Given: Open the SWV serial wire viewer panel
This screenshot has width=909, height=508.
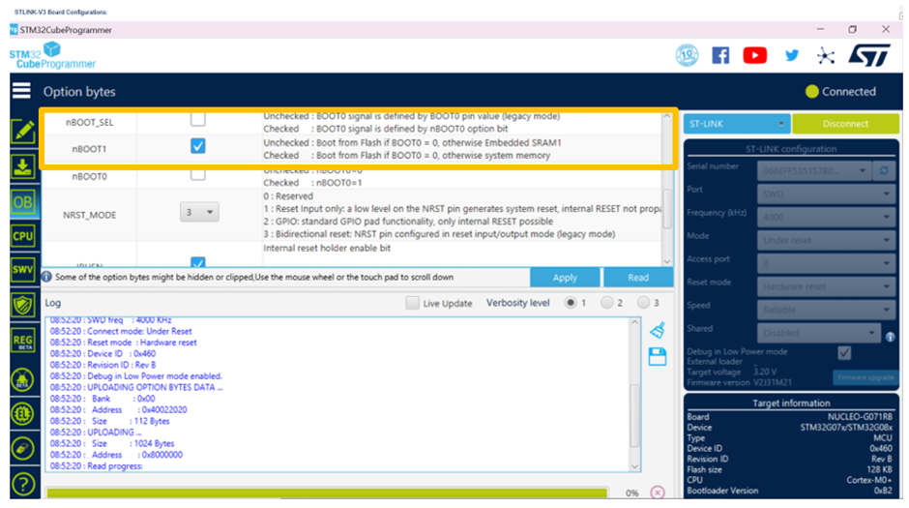Looking at the screenshot, I should coord(23,269).
